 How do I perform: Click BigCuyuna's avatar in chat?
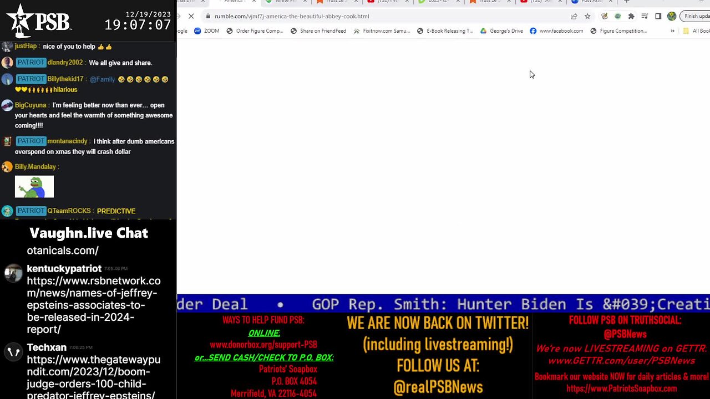tap(7, 105)
